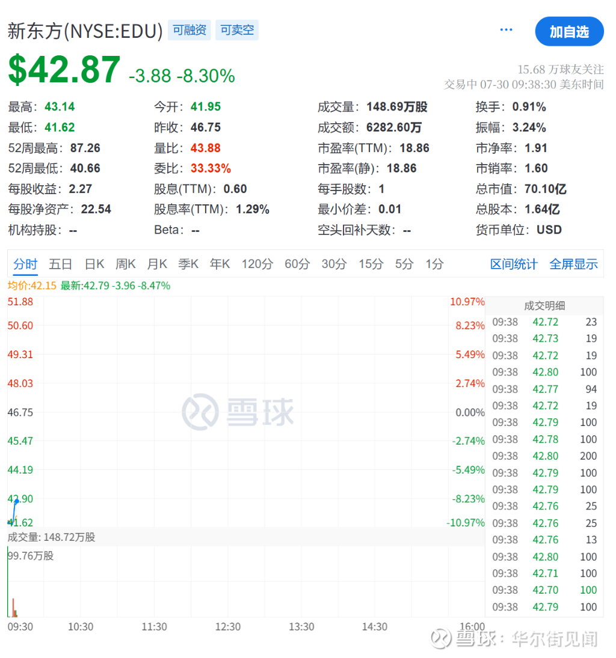The image size is (616, 658).
Task: Open 区间统计 link
Action: [514, 264]
